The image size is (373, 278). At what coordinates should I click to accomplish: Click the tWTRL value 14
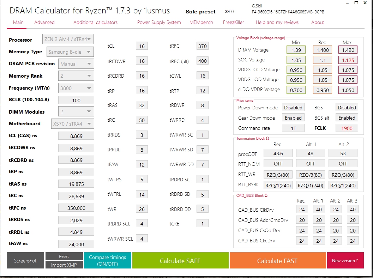click(x=142, y=195)
